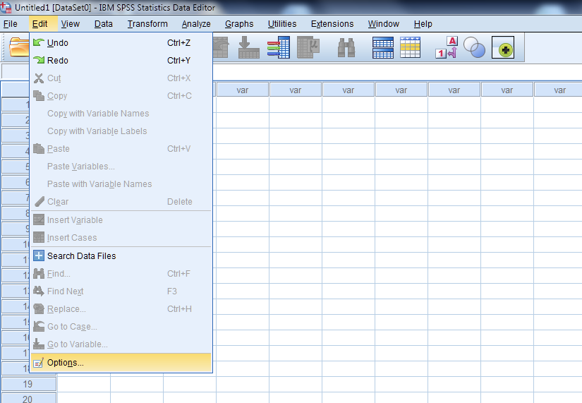Image resolution: width=582 pixels, height=403 pixels.
Task: Open the Help menu
Action: pos(423,24)
